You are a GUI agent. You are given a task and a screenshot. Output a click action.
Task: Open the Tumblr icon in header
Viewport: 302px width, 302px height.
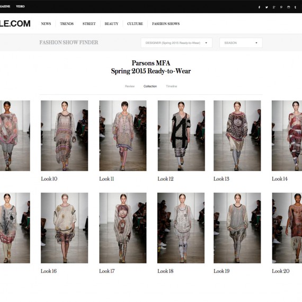click(295, 7)
